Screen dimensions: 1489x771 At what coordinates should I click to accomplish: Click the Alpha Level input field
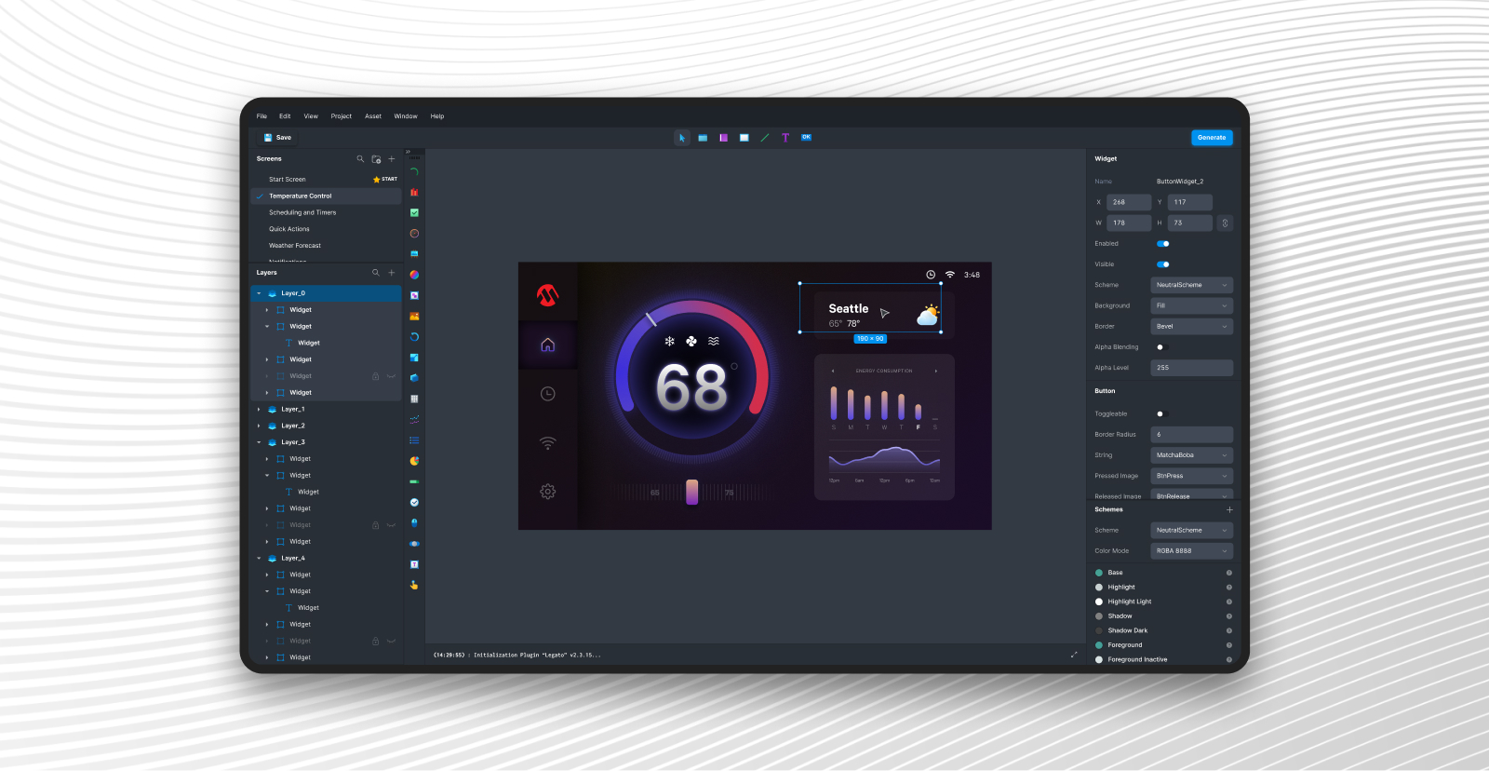click(x=1191, y=368)
